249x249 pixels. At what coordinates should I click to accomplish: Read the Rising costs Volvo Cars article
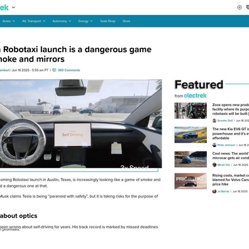pos(231,180)
